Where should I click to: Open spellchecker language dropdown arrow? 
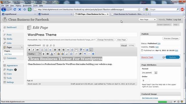pos(84,50)
